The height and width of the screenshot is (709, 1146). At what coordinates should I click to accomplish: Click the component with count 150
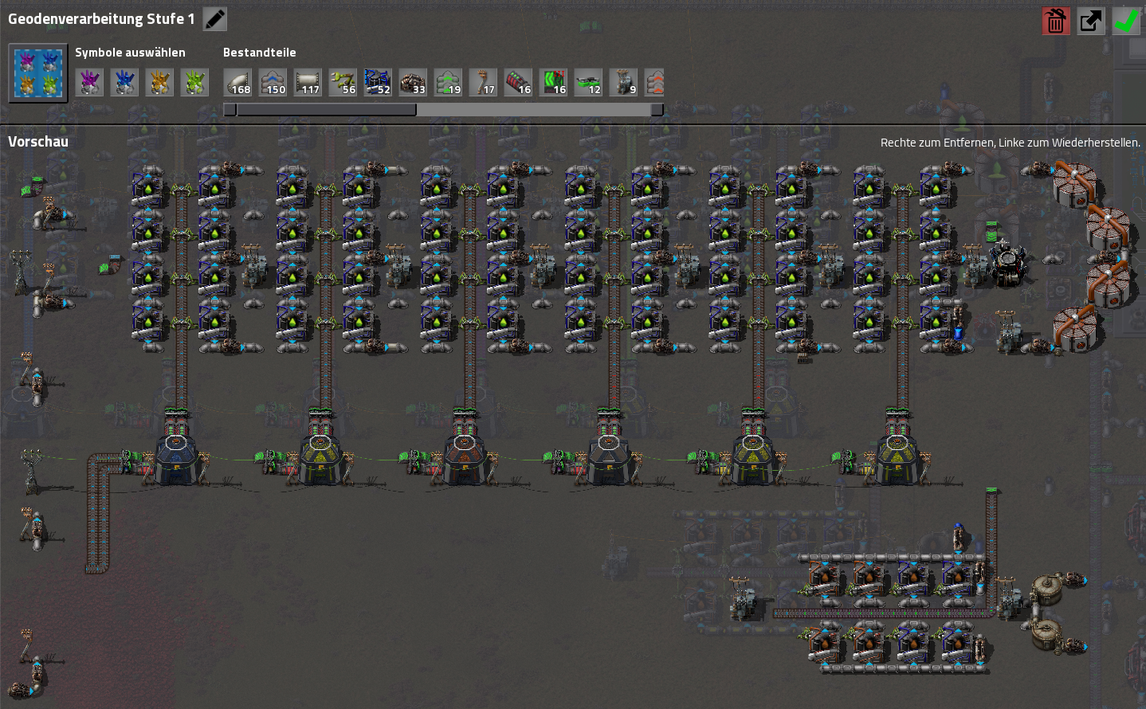273,82
